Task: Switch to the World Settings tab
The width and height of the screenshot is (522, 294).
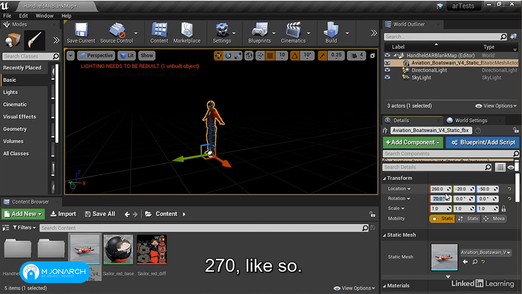Action: tap(471, 120)
